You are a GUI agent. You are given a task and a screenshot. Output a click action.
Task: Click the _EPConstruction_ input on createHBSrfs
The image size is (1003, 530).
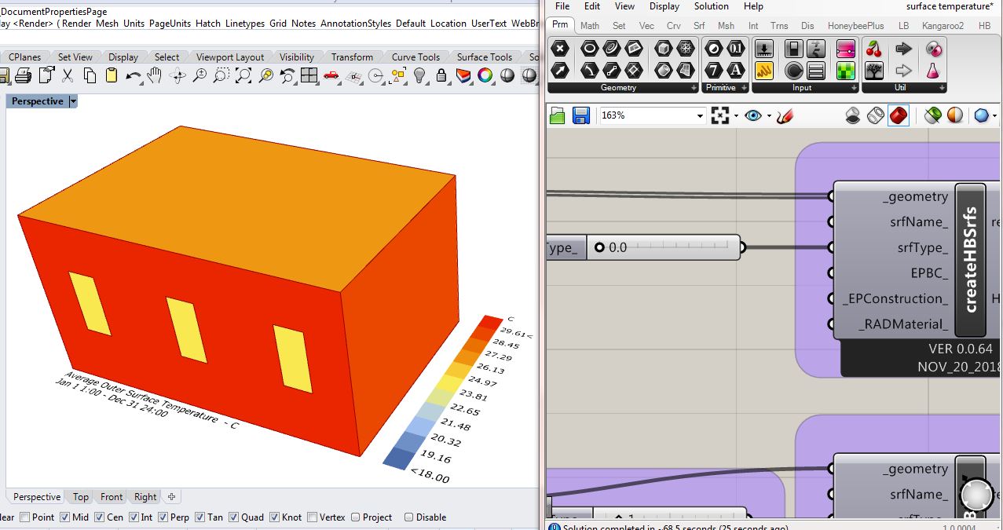coord(896,298)
